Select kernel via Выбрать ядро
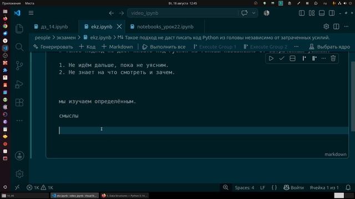The height and width of the screenshot is (199, 355). coord(329,46)
